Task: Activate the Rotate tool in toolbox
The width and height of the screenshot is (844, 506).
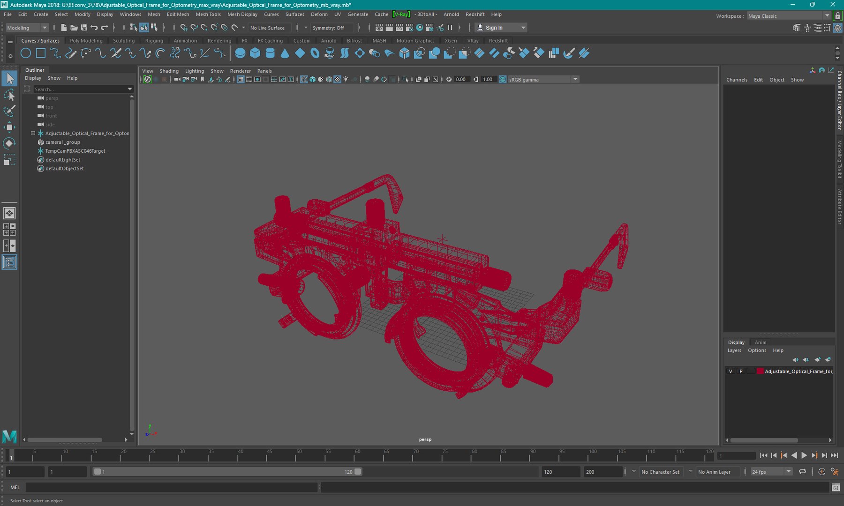Action: [9, 143]
